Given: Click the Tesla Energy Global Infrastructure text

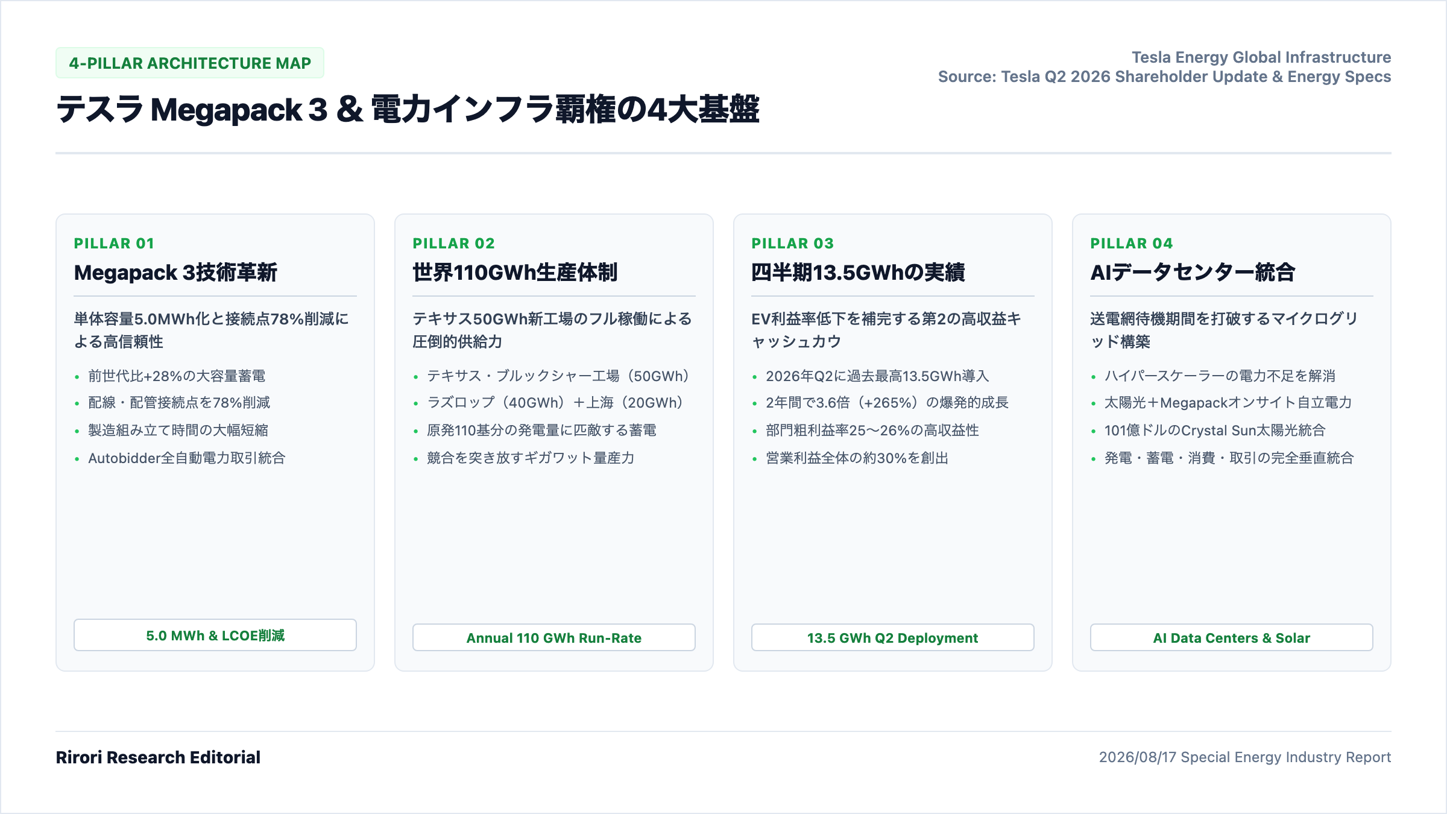Looking at the screenshot, I should (1261, 57).
